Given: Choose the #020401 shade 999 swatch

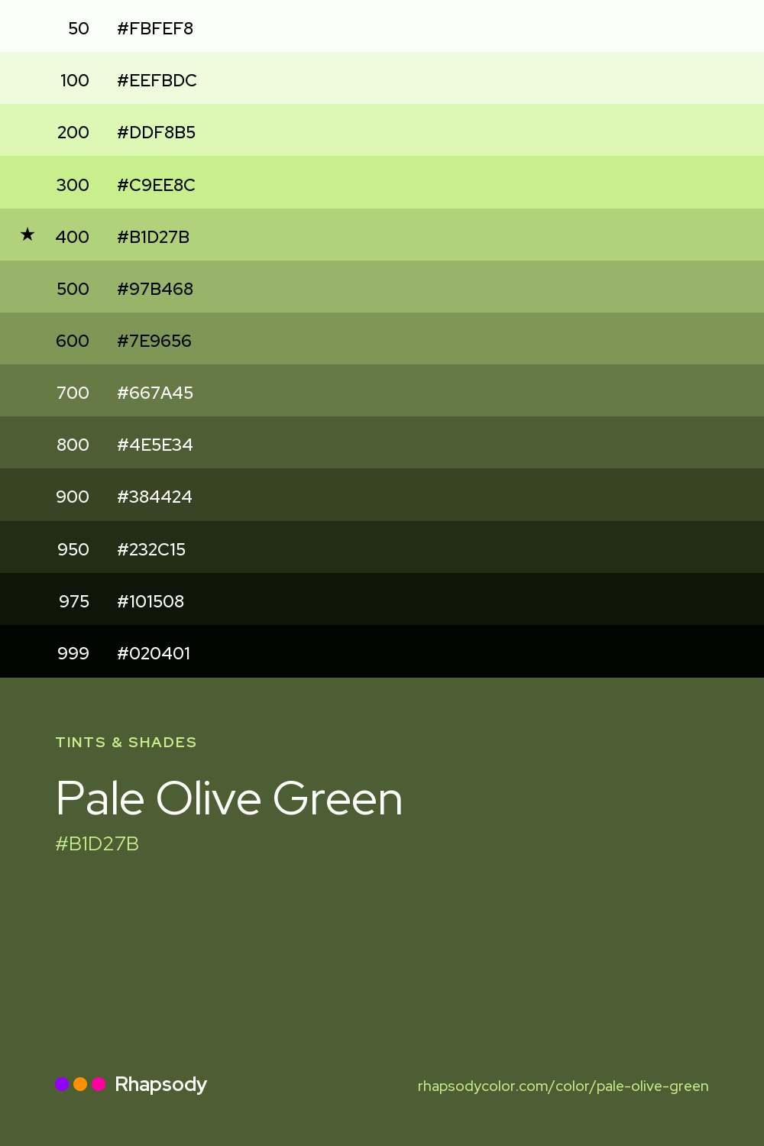Looking at the screenshot, I should (x=382, y=651).
